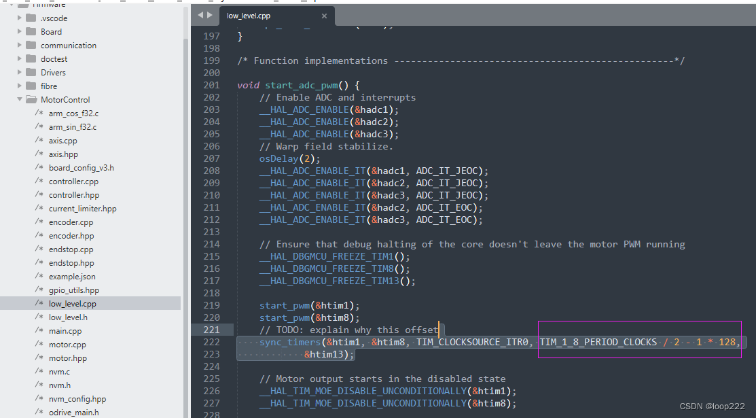Open nvm.c file
Viewport: 756px width, 418px height.
(x=59, y=371)
